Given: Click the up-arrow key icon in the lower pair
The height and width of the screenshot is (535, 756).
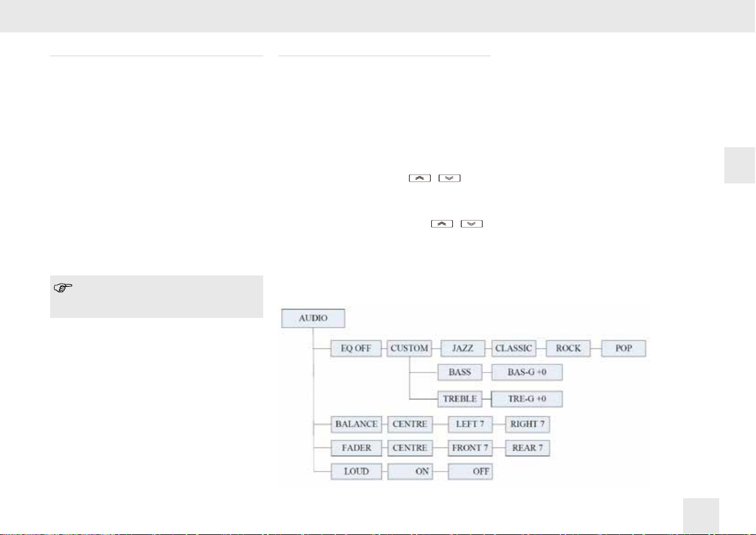Looking at the screenshot, I should coord(442,224).
